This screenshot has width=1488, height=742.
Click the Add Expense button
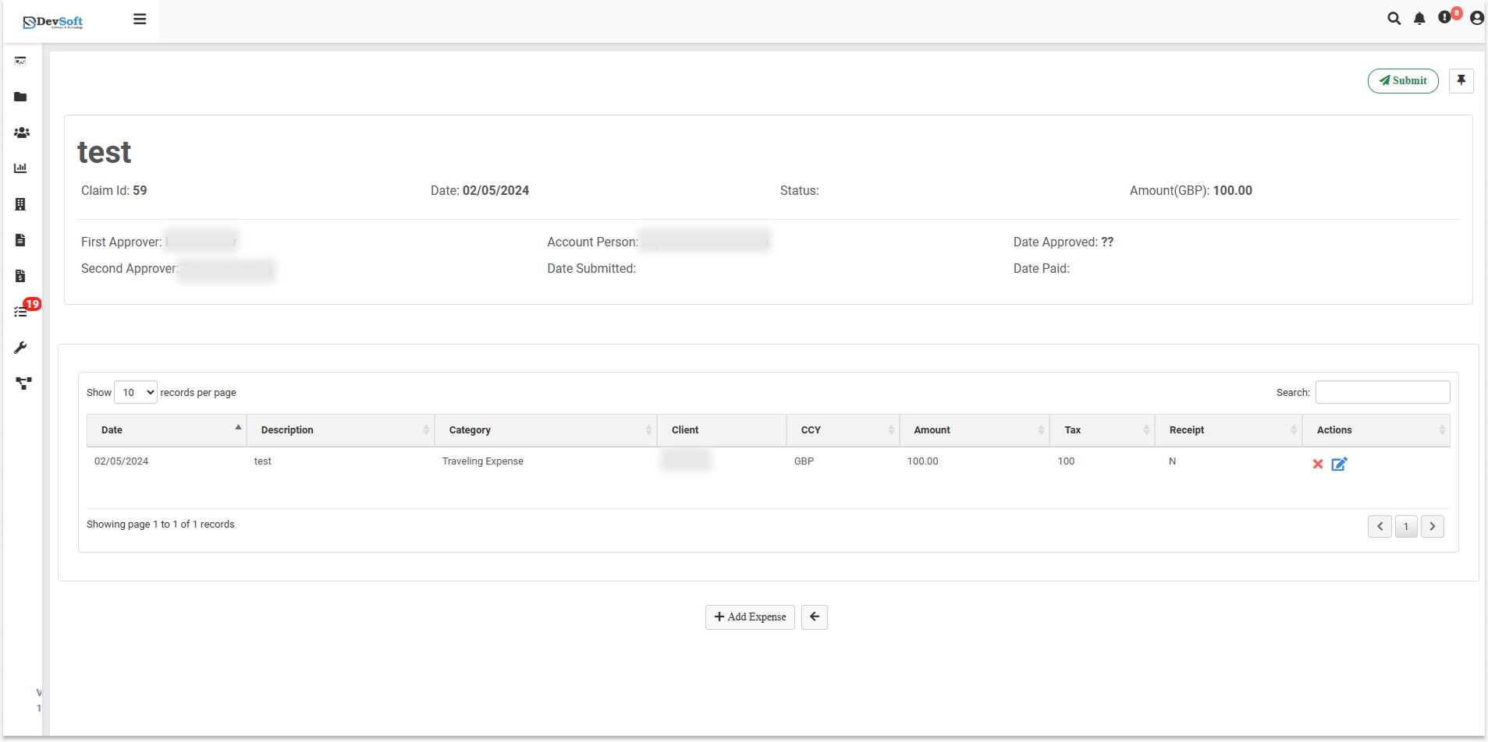(x=750, y=617)
